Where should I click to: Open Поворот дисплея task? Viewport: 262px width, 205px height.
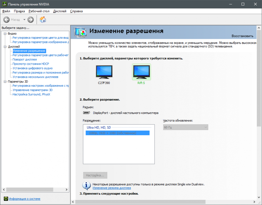coord(25,59)
